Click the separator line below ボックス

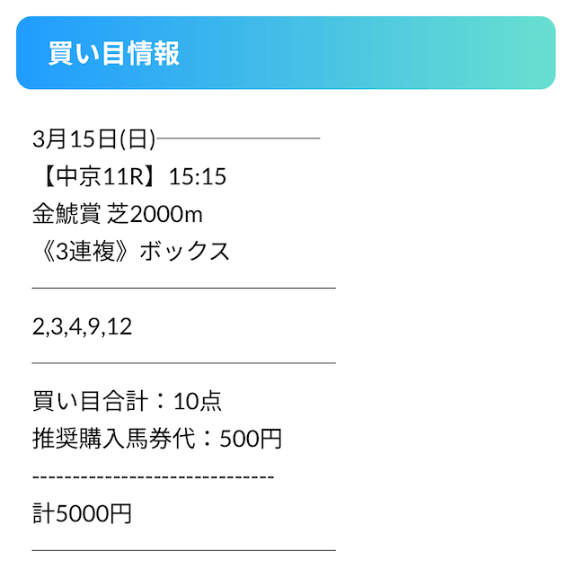tap(183, 289)
